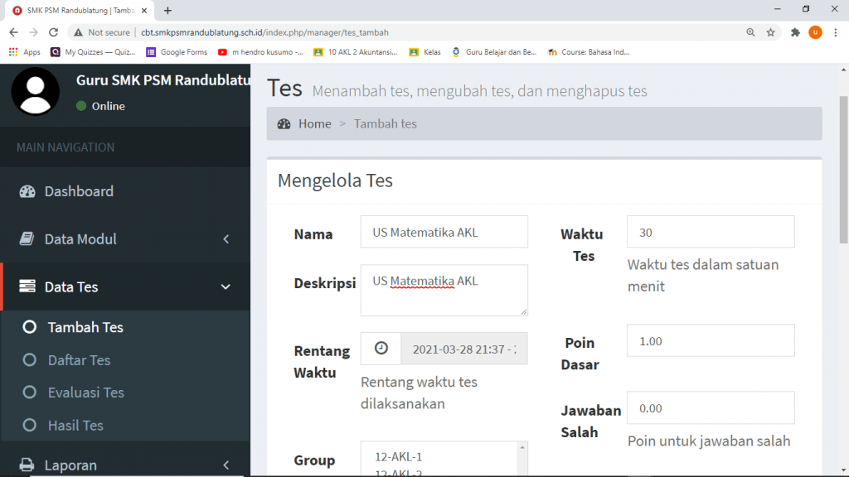Viewport: 849px width, 477px height.
Task: Click the browser back arrow
Action: point(13,32)
